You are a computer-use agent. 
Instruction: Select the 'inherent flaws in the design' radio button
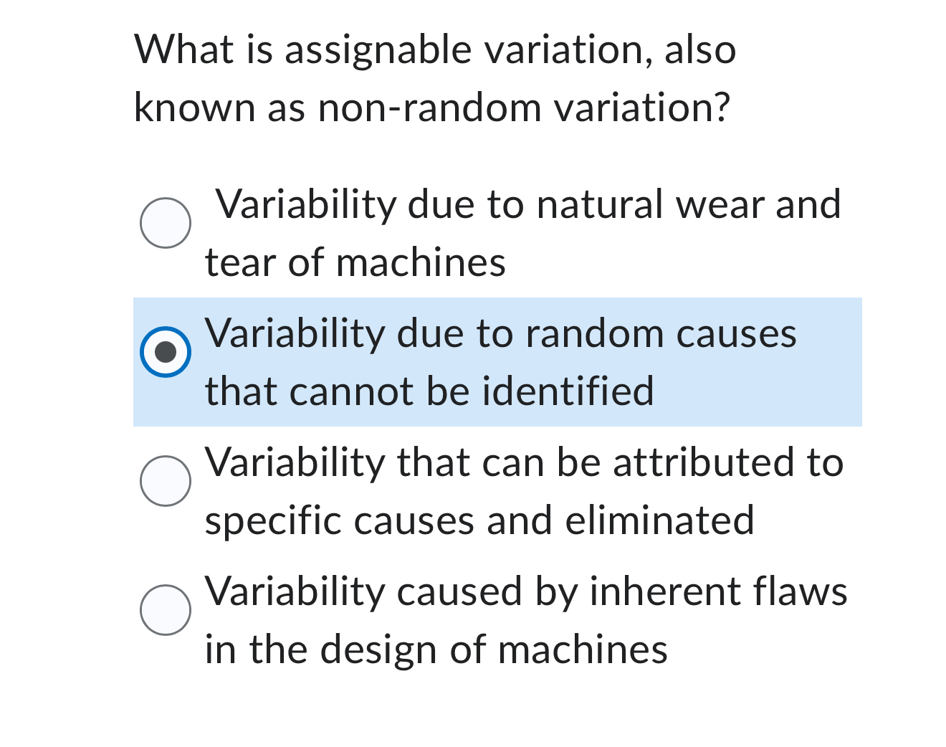click(x=166, y=610)
